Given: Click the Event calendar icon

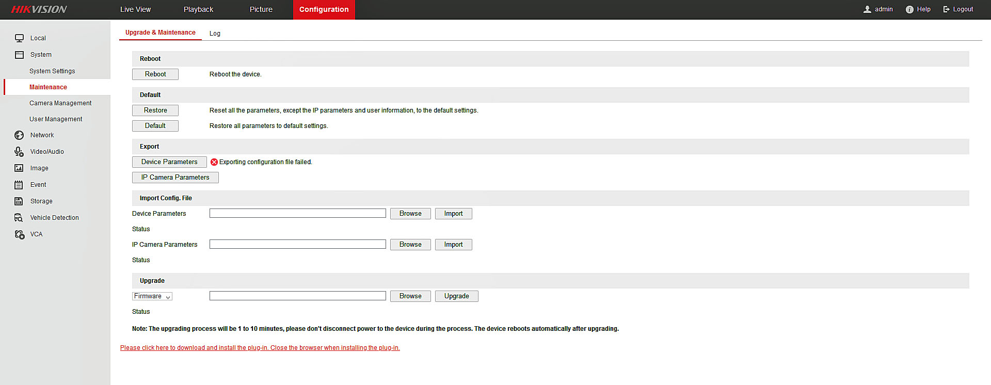Looking at the screenshot, I should pyautogui.click(x=19, y=185).
